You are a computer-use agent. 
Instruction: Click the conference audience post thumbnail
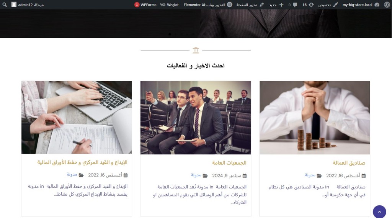[x=196, y=117]
